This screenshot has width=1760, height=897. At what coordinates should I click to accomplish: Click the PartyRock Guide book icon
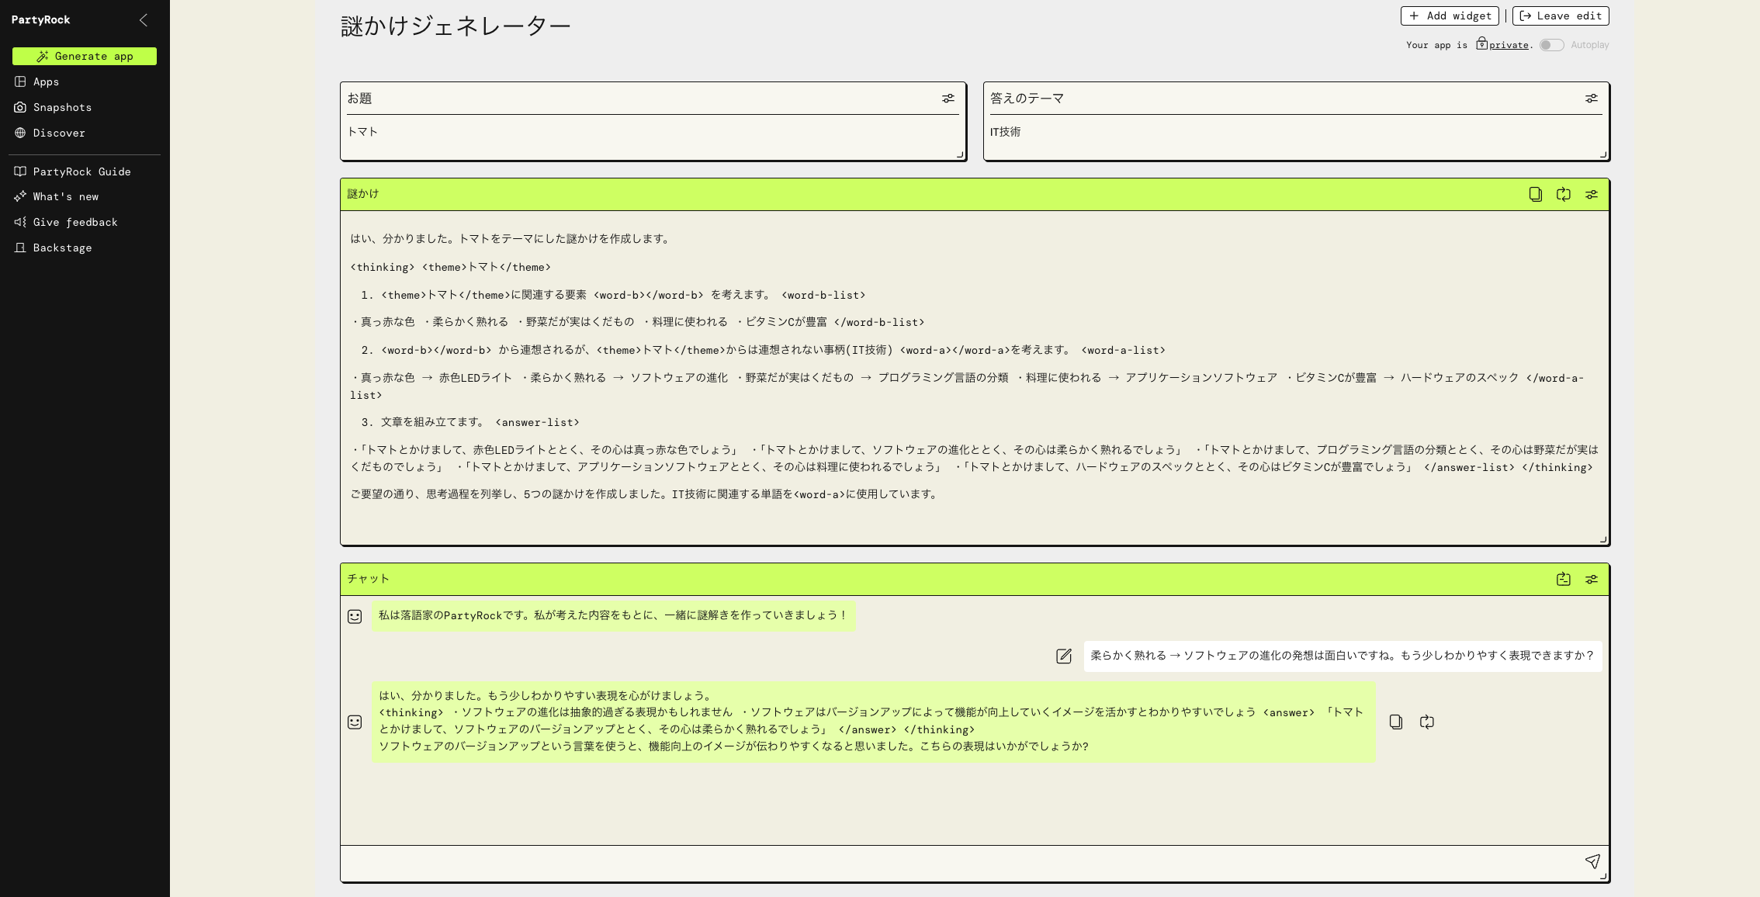click(x=20, y=171)
